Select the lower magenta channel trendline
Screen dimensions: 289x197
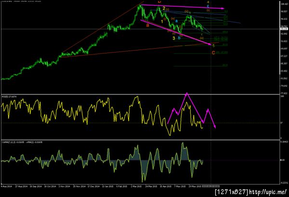pos(176,32)
